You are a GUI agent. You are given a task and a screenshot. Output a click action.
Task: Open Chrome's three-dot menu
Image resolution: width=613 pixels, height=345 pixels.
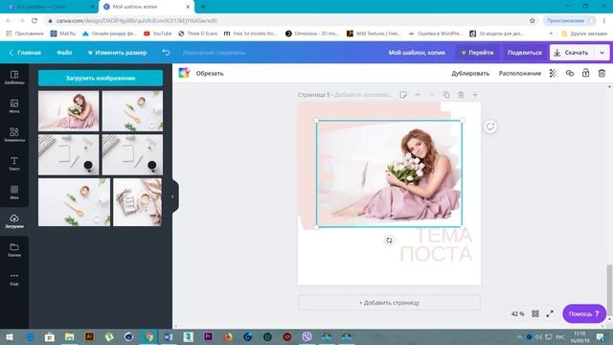pos(604,20)
